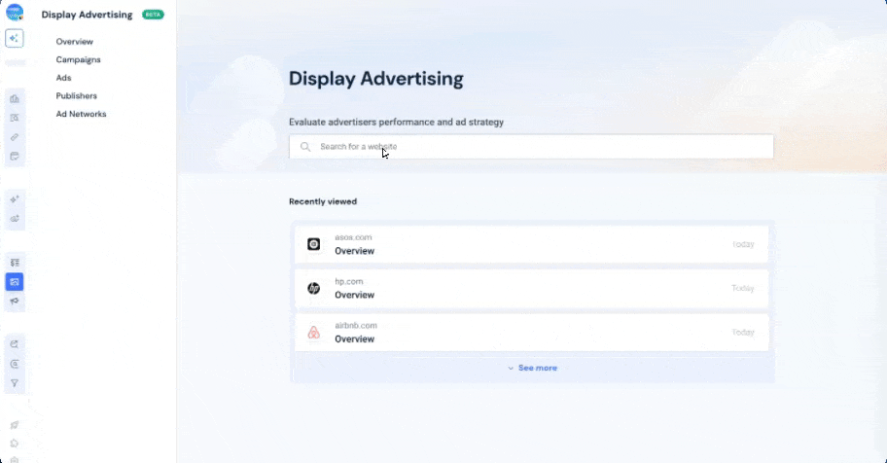Open the chain link sidebar icon
The image size is (887, 463).
click(15, 137)
